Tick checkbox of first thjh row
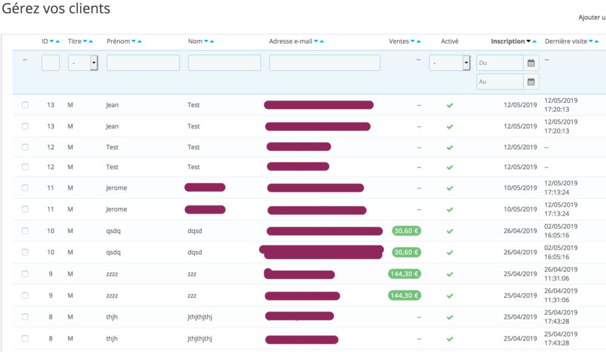 [25, 317]
